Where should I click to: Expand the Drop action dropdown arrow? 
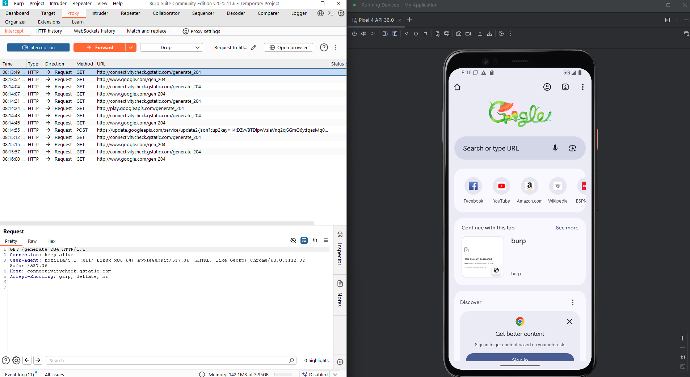click(197, 47)
